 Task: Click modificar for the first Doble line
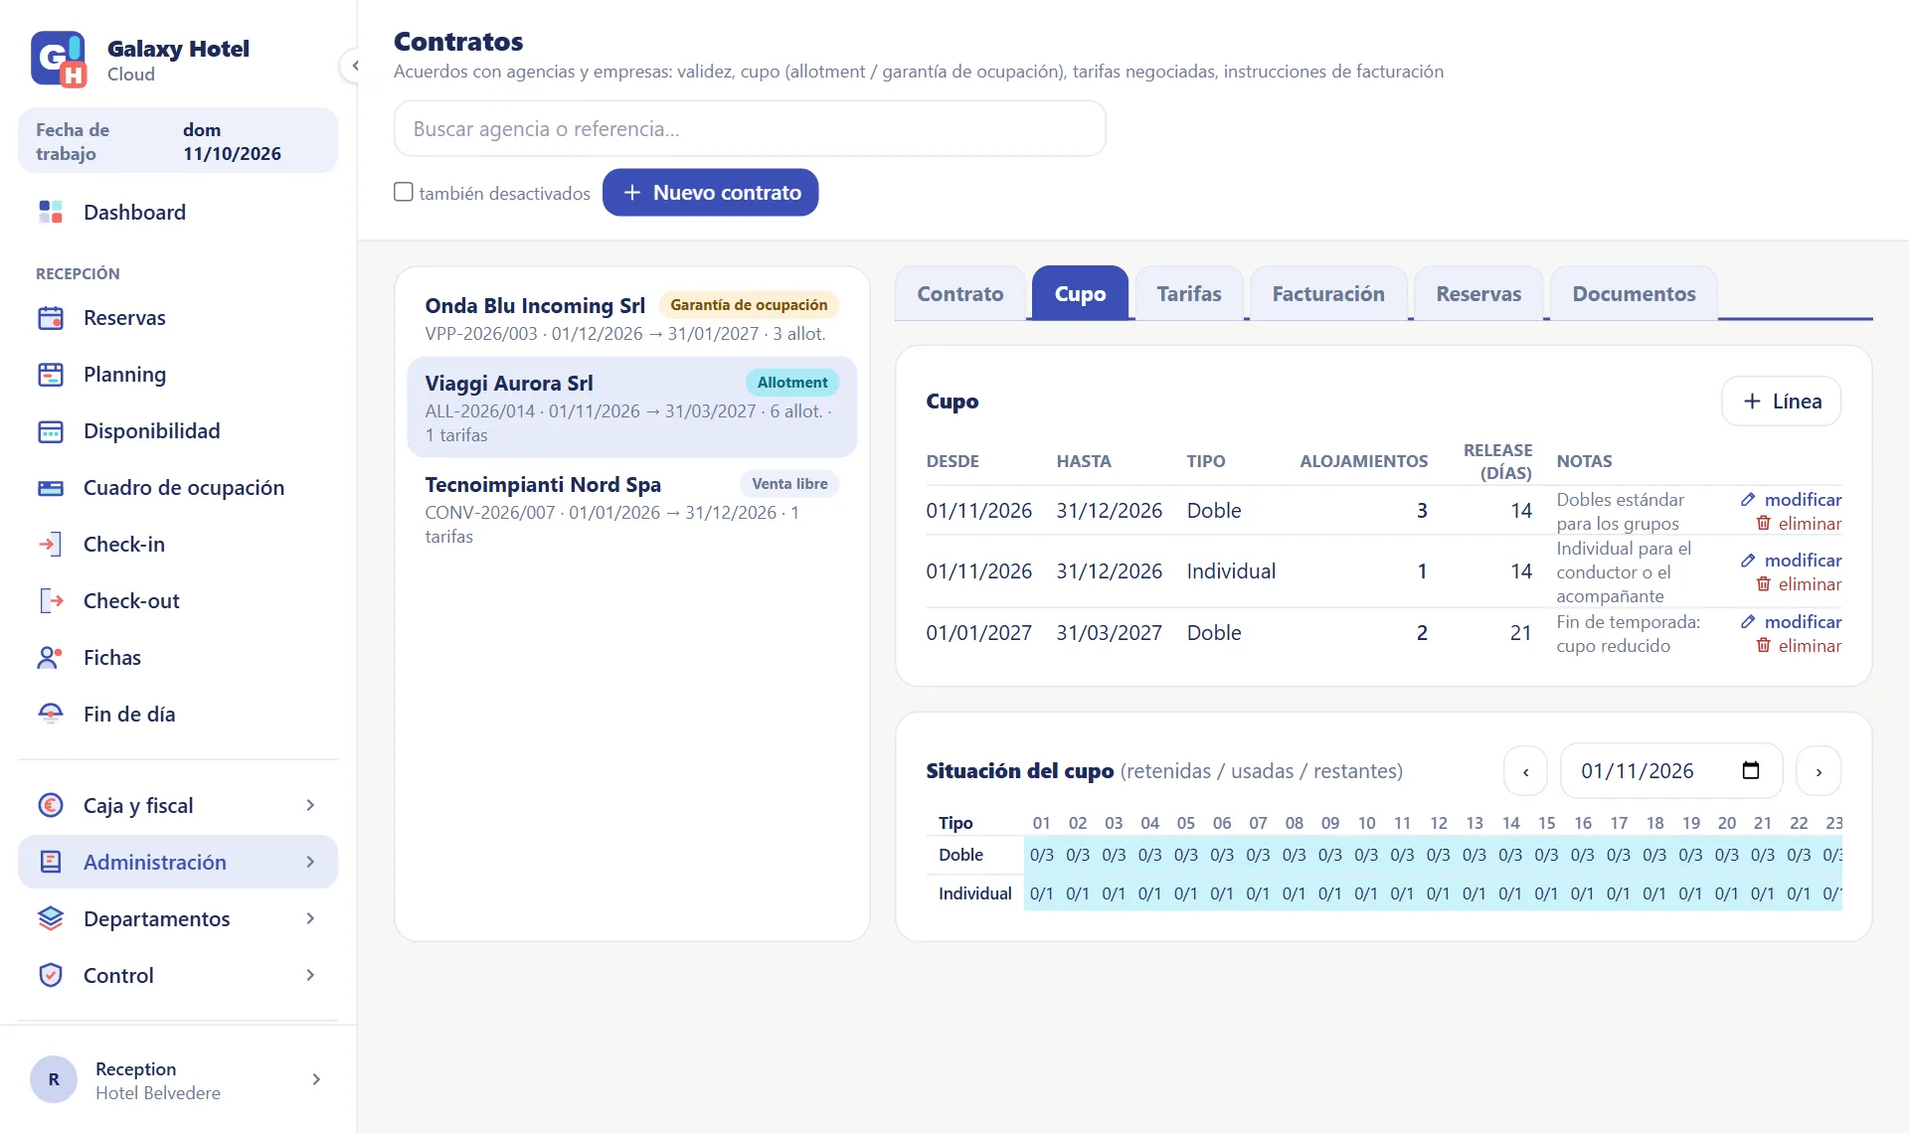pos(1791,500)
